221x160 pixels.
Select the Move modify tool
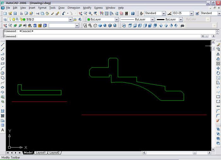(218, 68)
